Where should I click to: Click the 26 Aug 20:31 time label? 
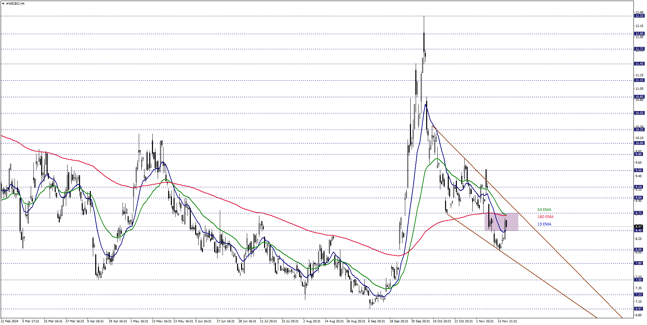tap(356, 321)
